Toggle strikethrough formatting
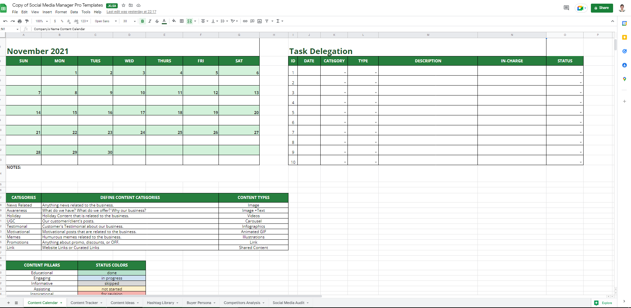 point(157,21)
